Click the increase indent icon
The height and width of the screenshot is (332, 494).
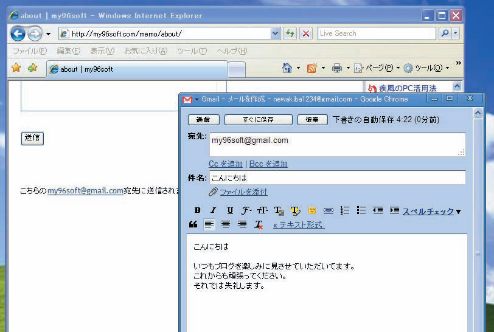(394, 210)
